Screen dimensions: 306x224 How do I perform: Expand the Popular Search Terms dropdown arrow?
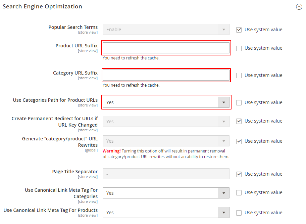pos(224,30)
